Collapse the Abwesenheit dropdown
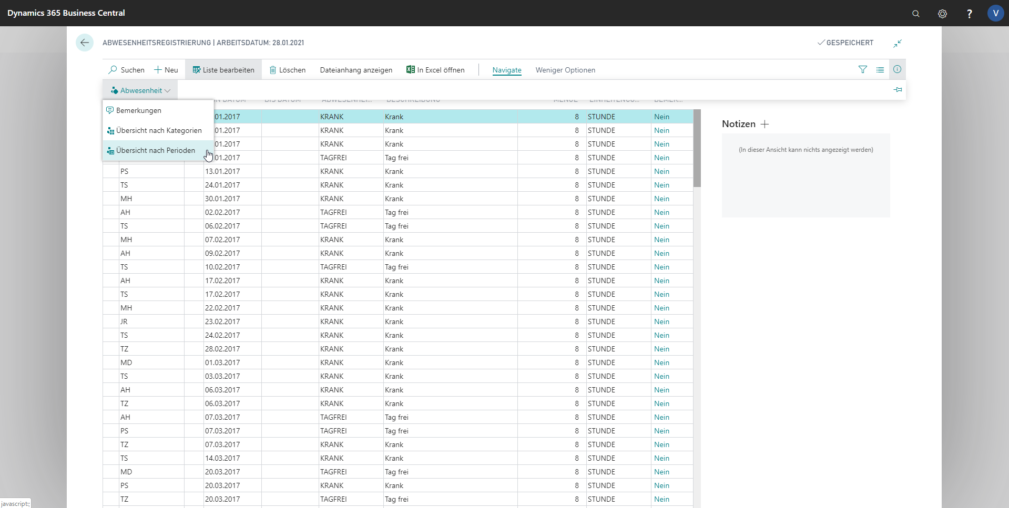The height and width of the screenshot is (508, 1009). tap(140, 90)
